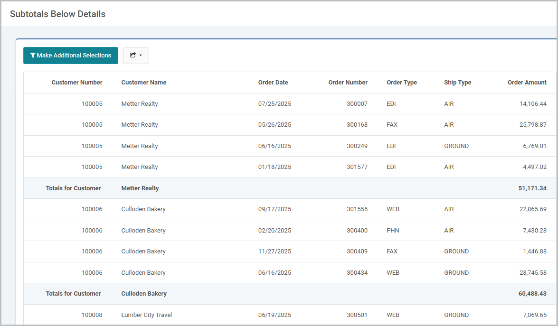Click order date 05/26/2025
The height and width of the screenshot is (326, 558).
[275, 125]
